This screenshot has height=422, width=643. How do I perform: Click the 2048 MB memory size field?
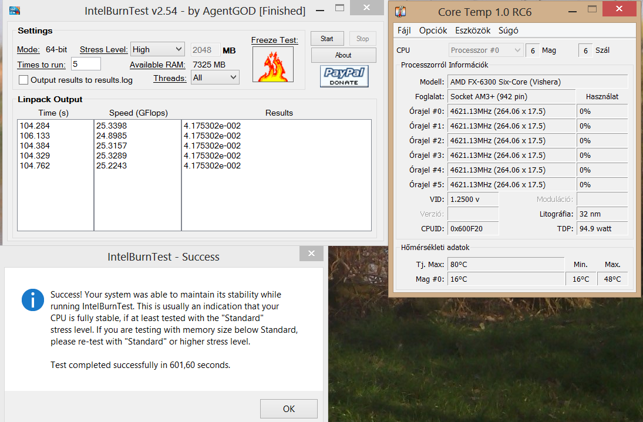(206, 50)
